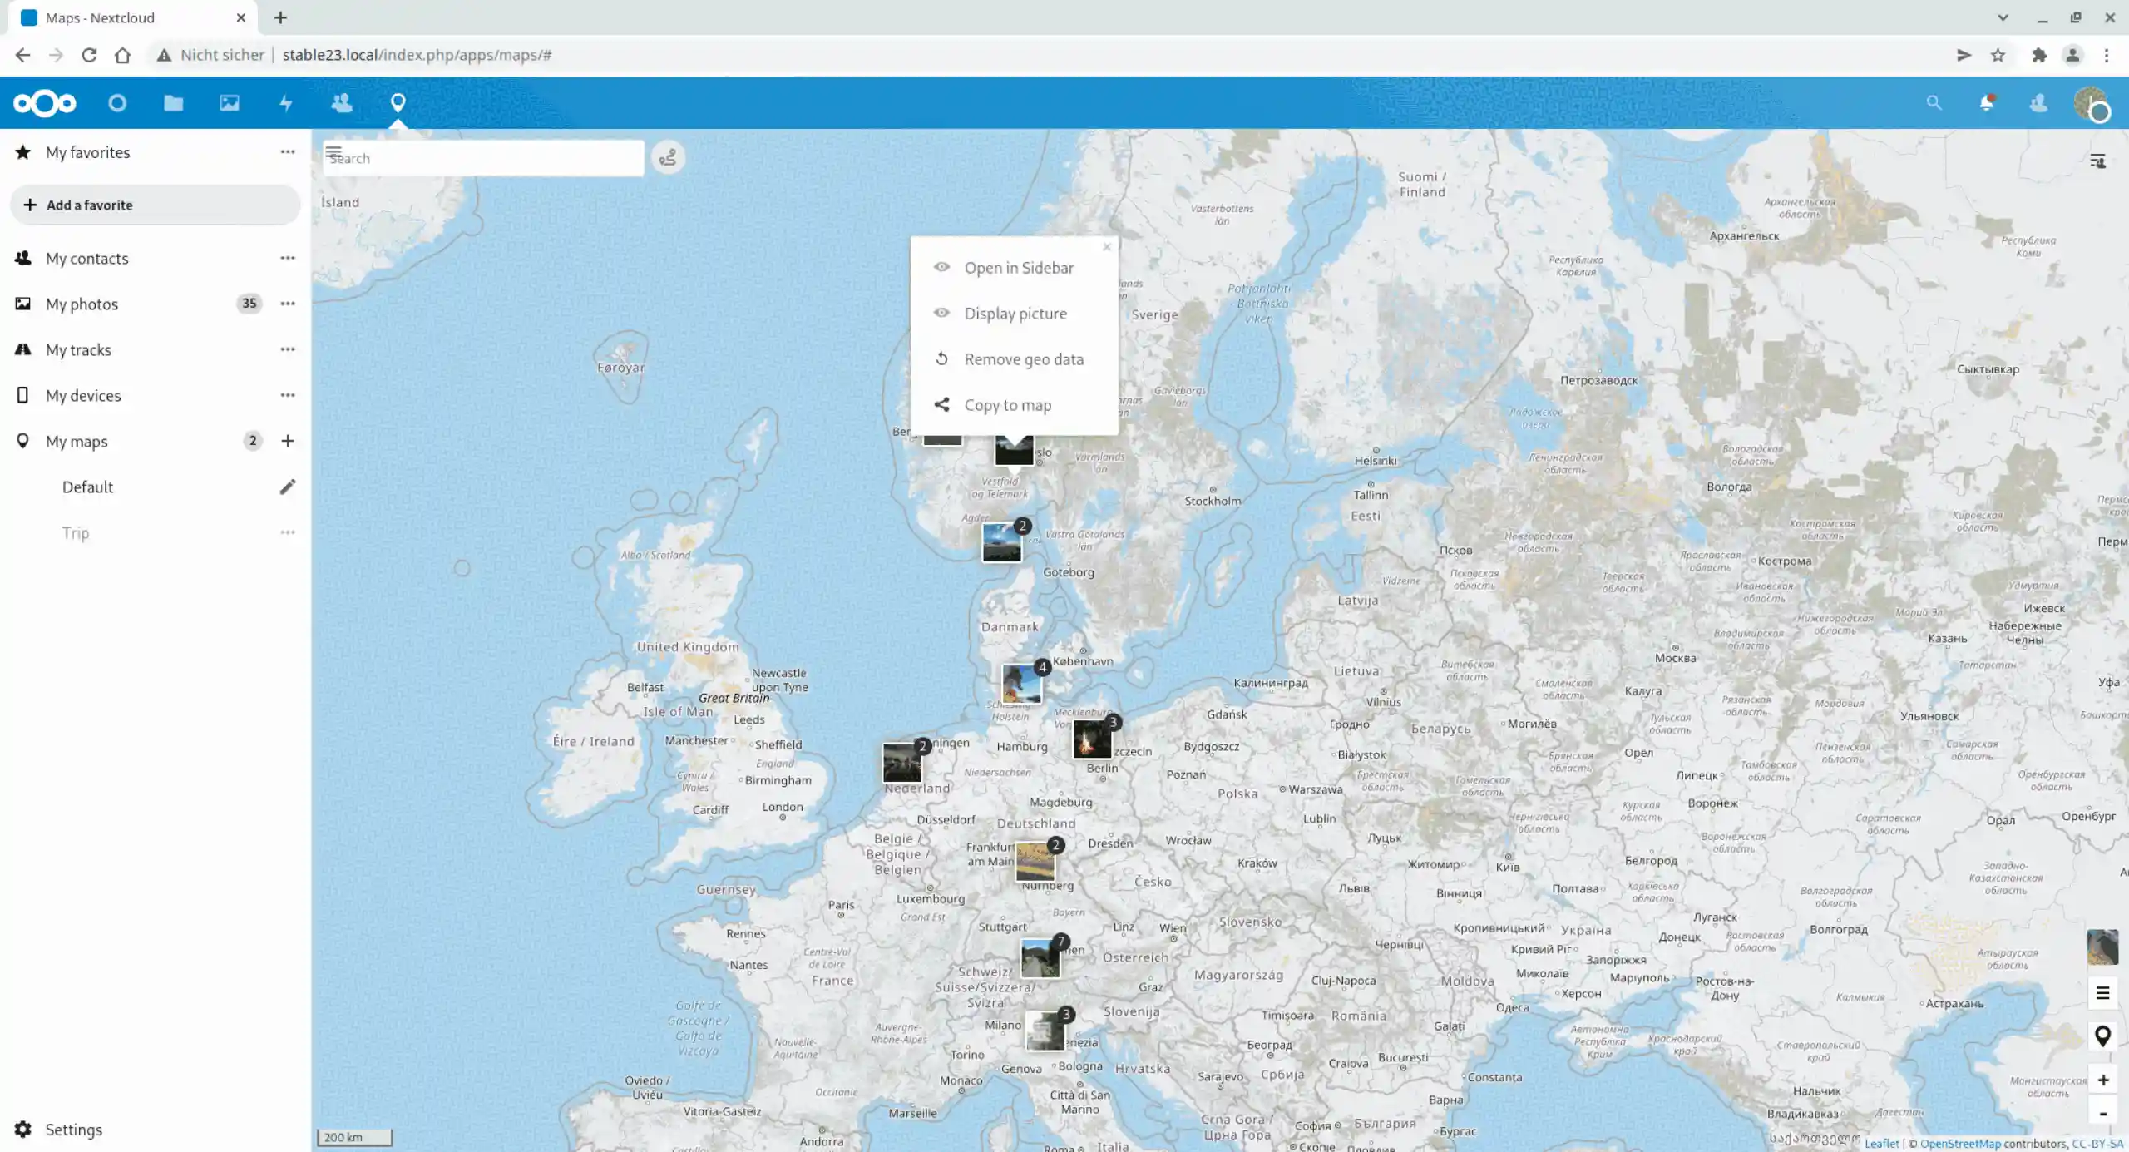
Task: Open the Settings link at bottom
Action: click(x=73, y=1130)
